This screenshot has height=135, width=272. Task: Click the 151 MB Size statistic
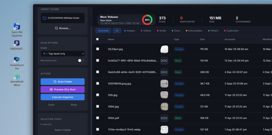pos(215,19)
